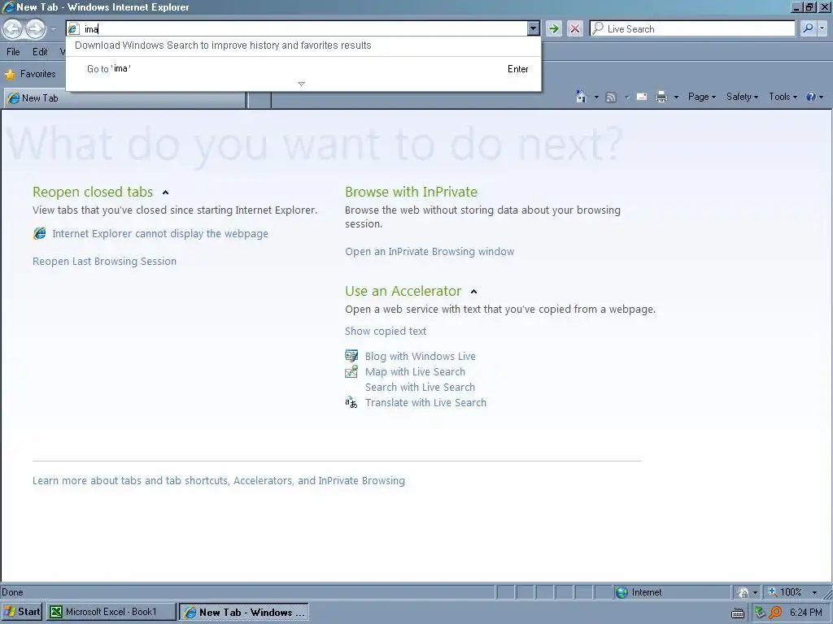Click Search with Live Search link
This screenshot has width=833, height=624.
420,387
